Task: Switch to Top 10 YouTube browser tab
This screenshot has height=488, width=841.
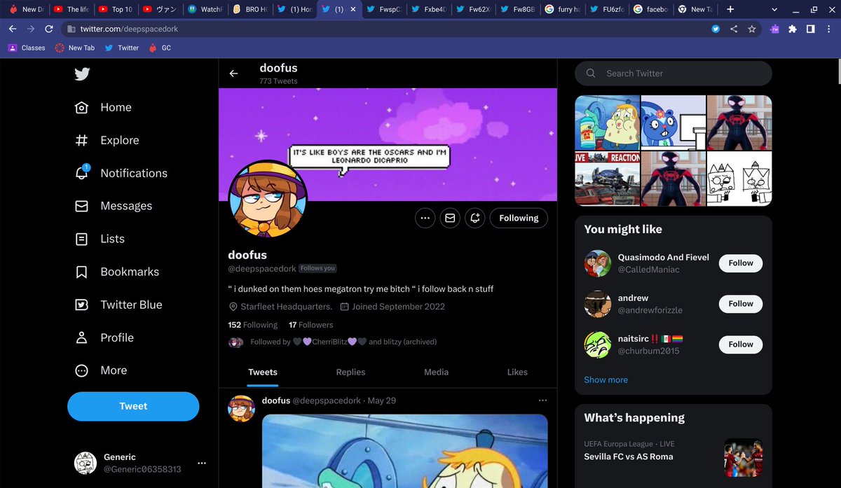Action: point(116,9)
